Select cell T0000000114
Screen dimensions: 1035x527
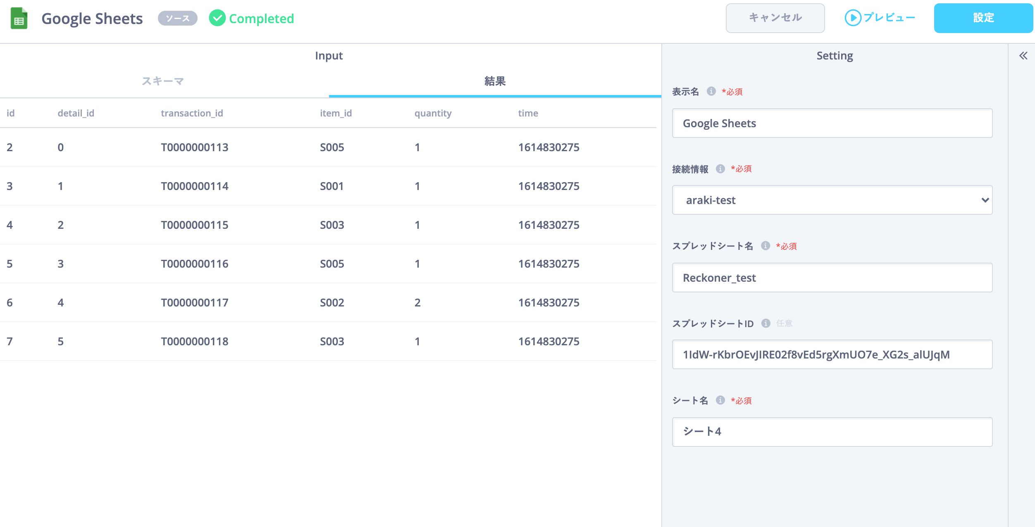pyautogui.click(x=195, y=186)
